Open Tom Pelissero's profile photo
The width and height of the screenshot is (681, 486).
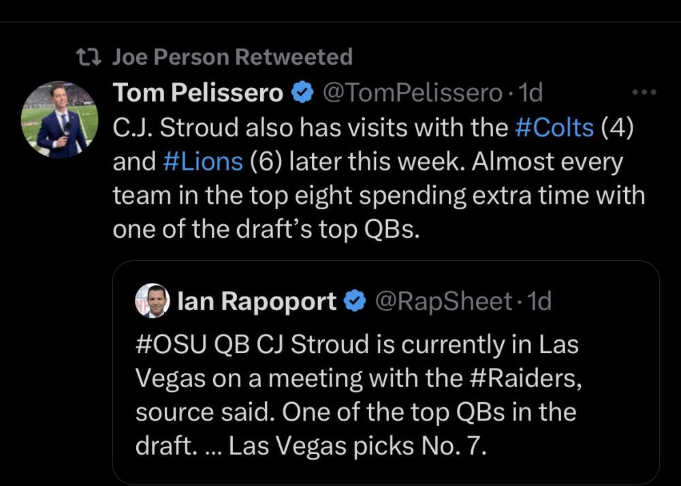point(59,120)
